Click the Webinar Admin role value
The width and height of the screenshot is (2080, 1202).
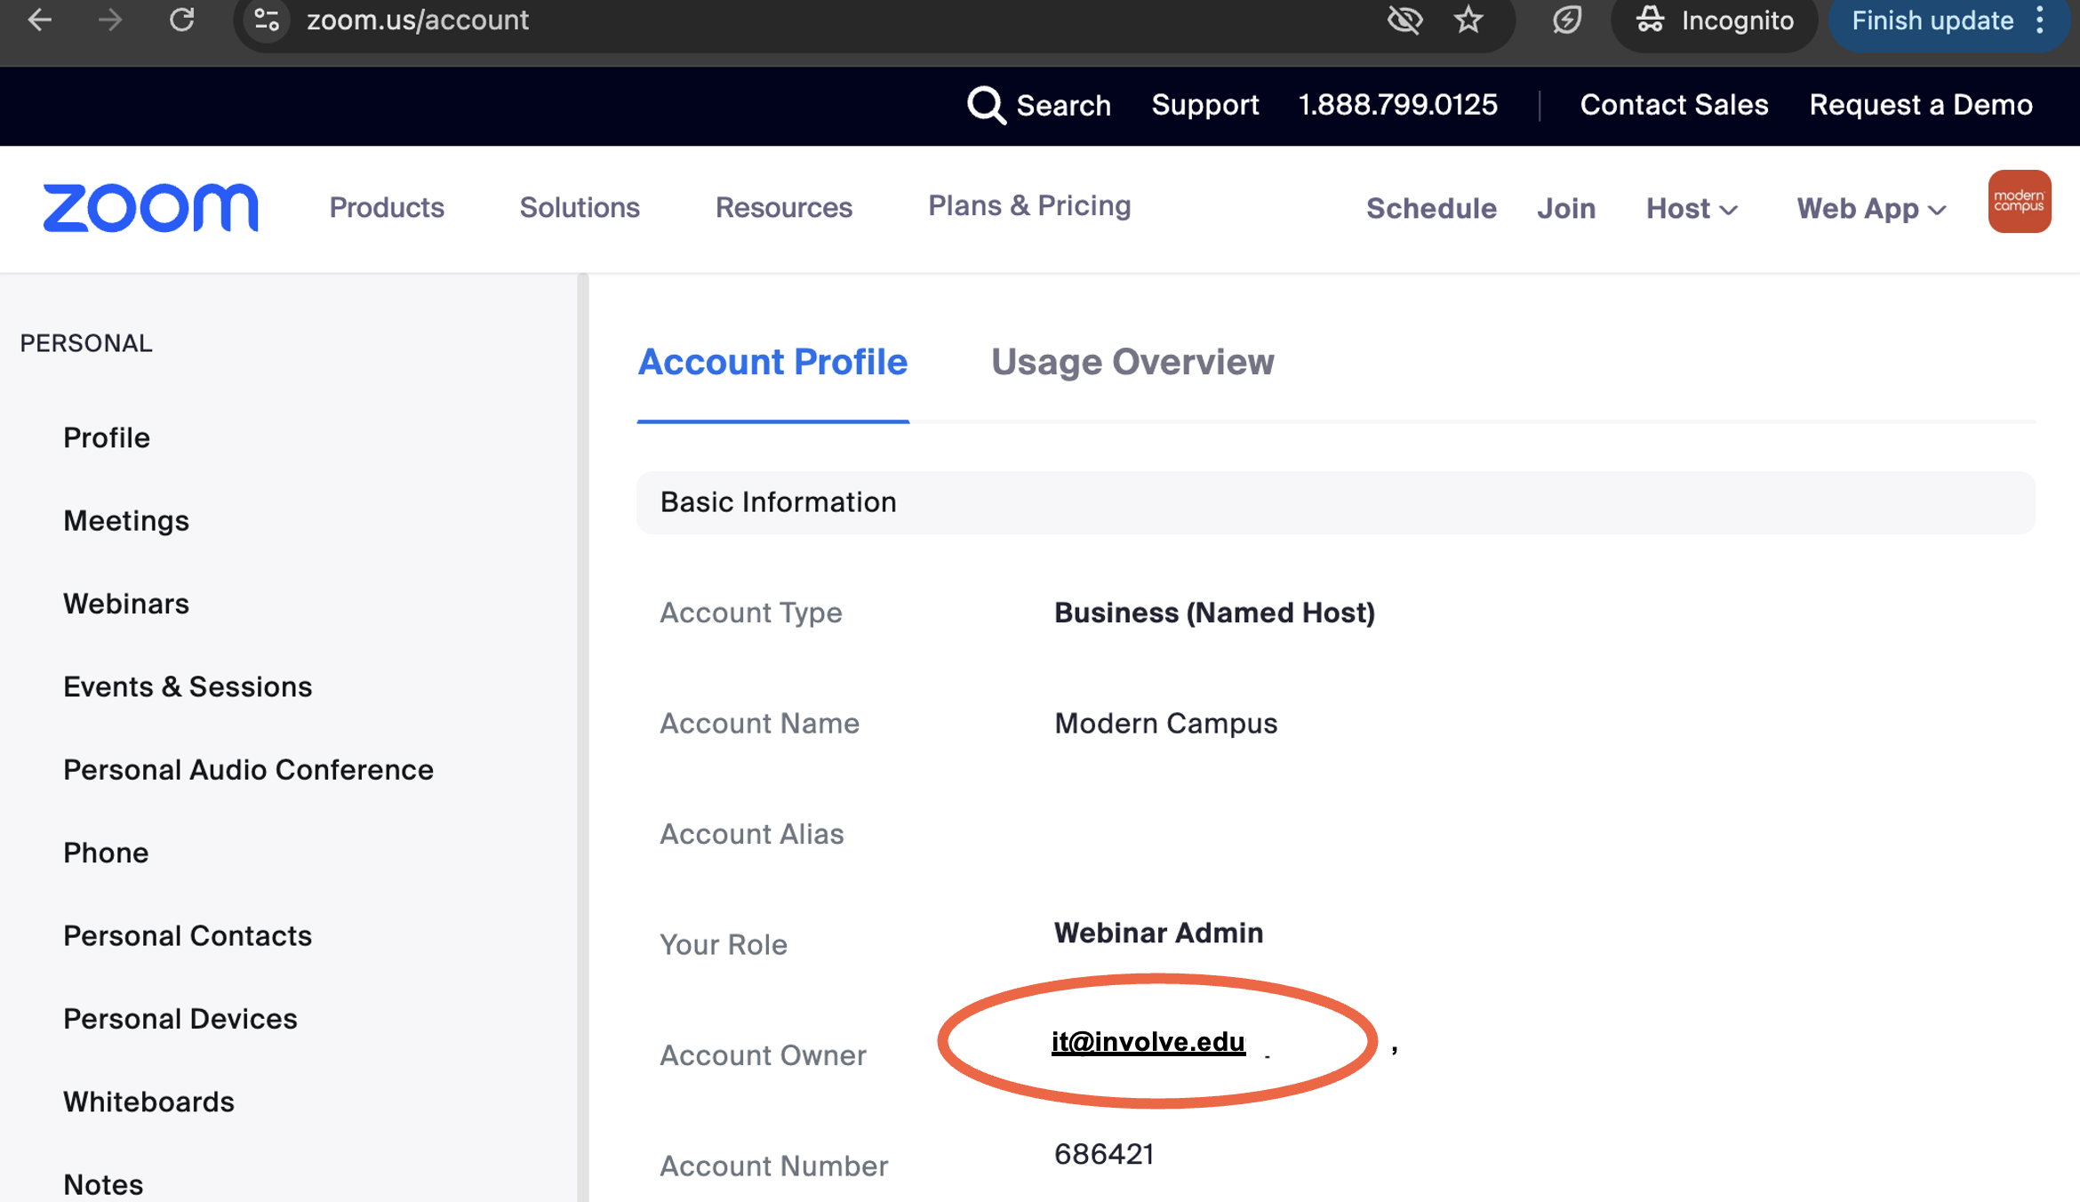pyautogui.click(x=1158, y=933)
